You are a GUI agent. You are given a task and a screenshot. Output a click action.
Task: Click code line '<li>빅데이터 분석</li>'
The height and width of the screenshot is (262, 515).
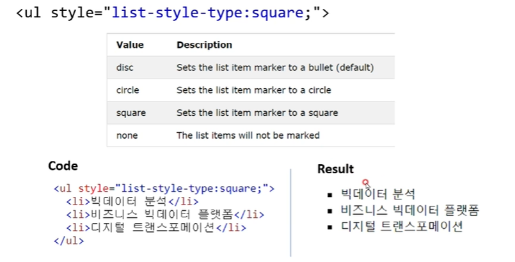132,201
